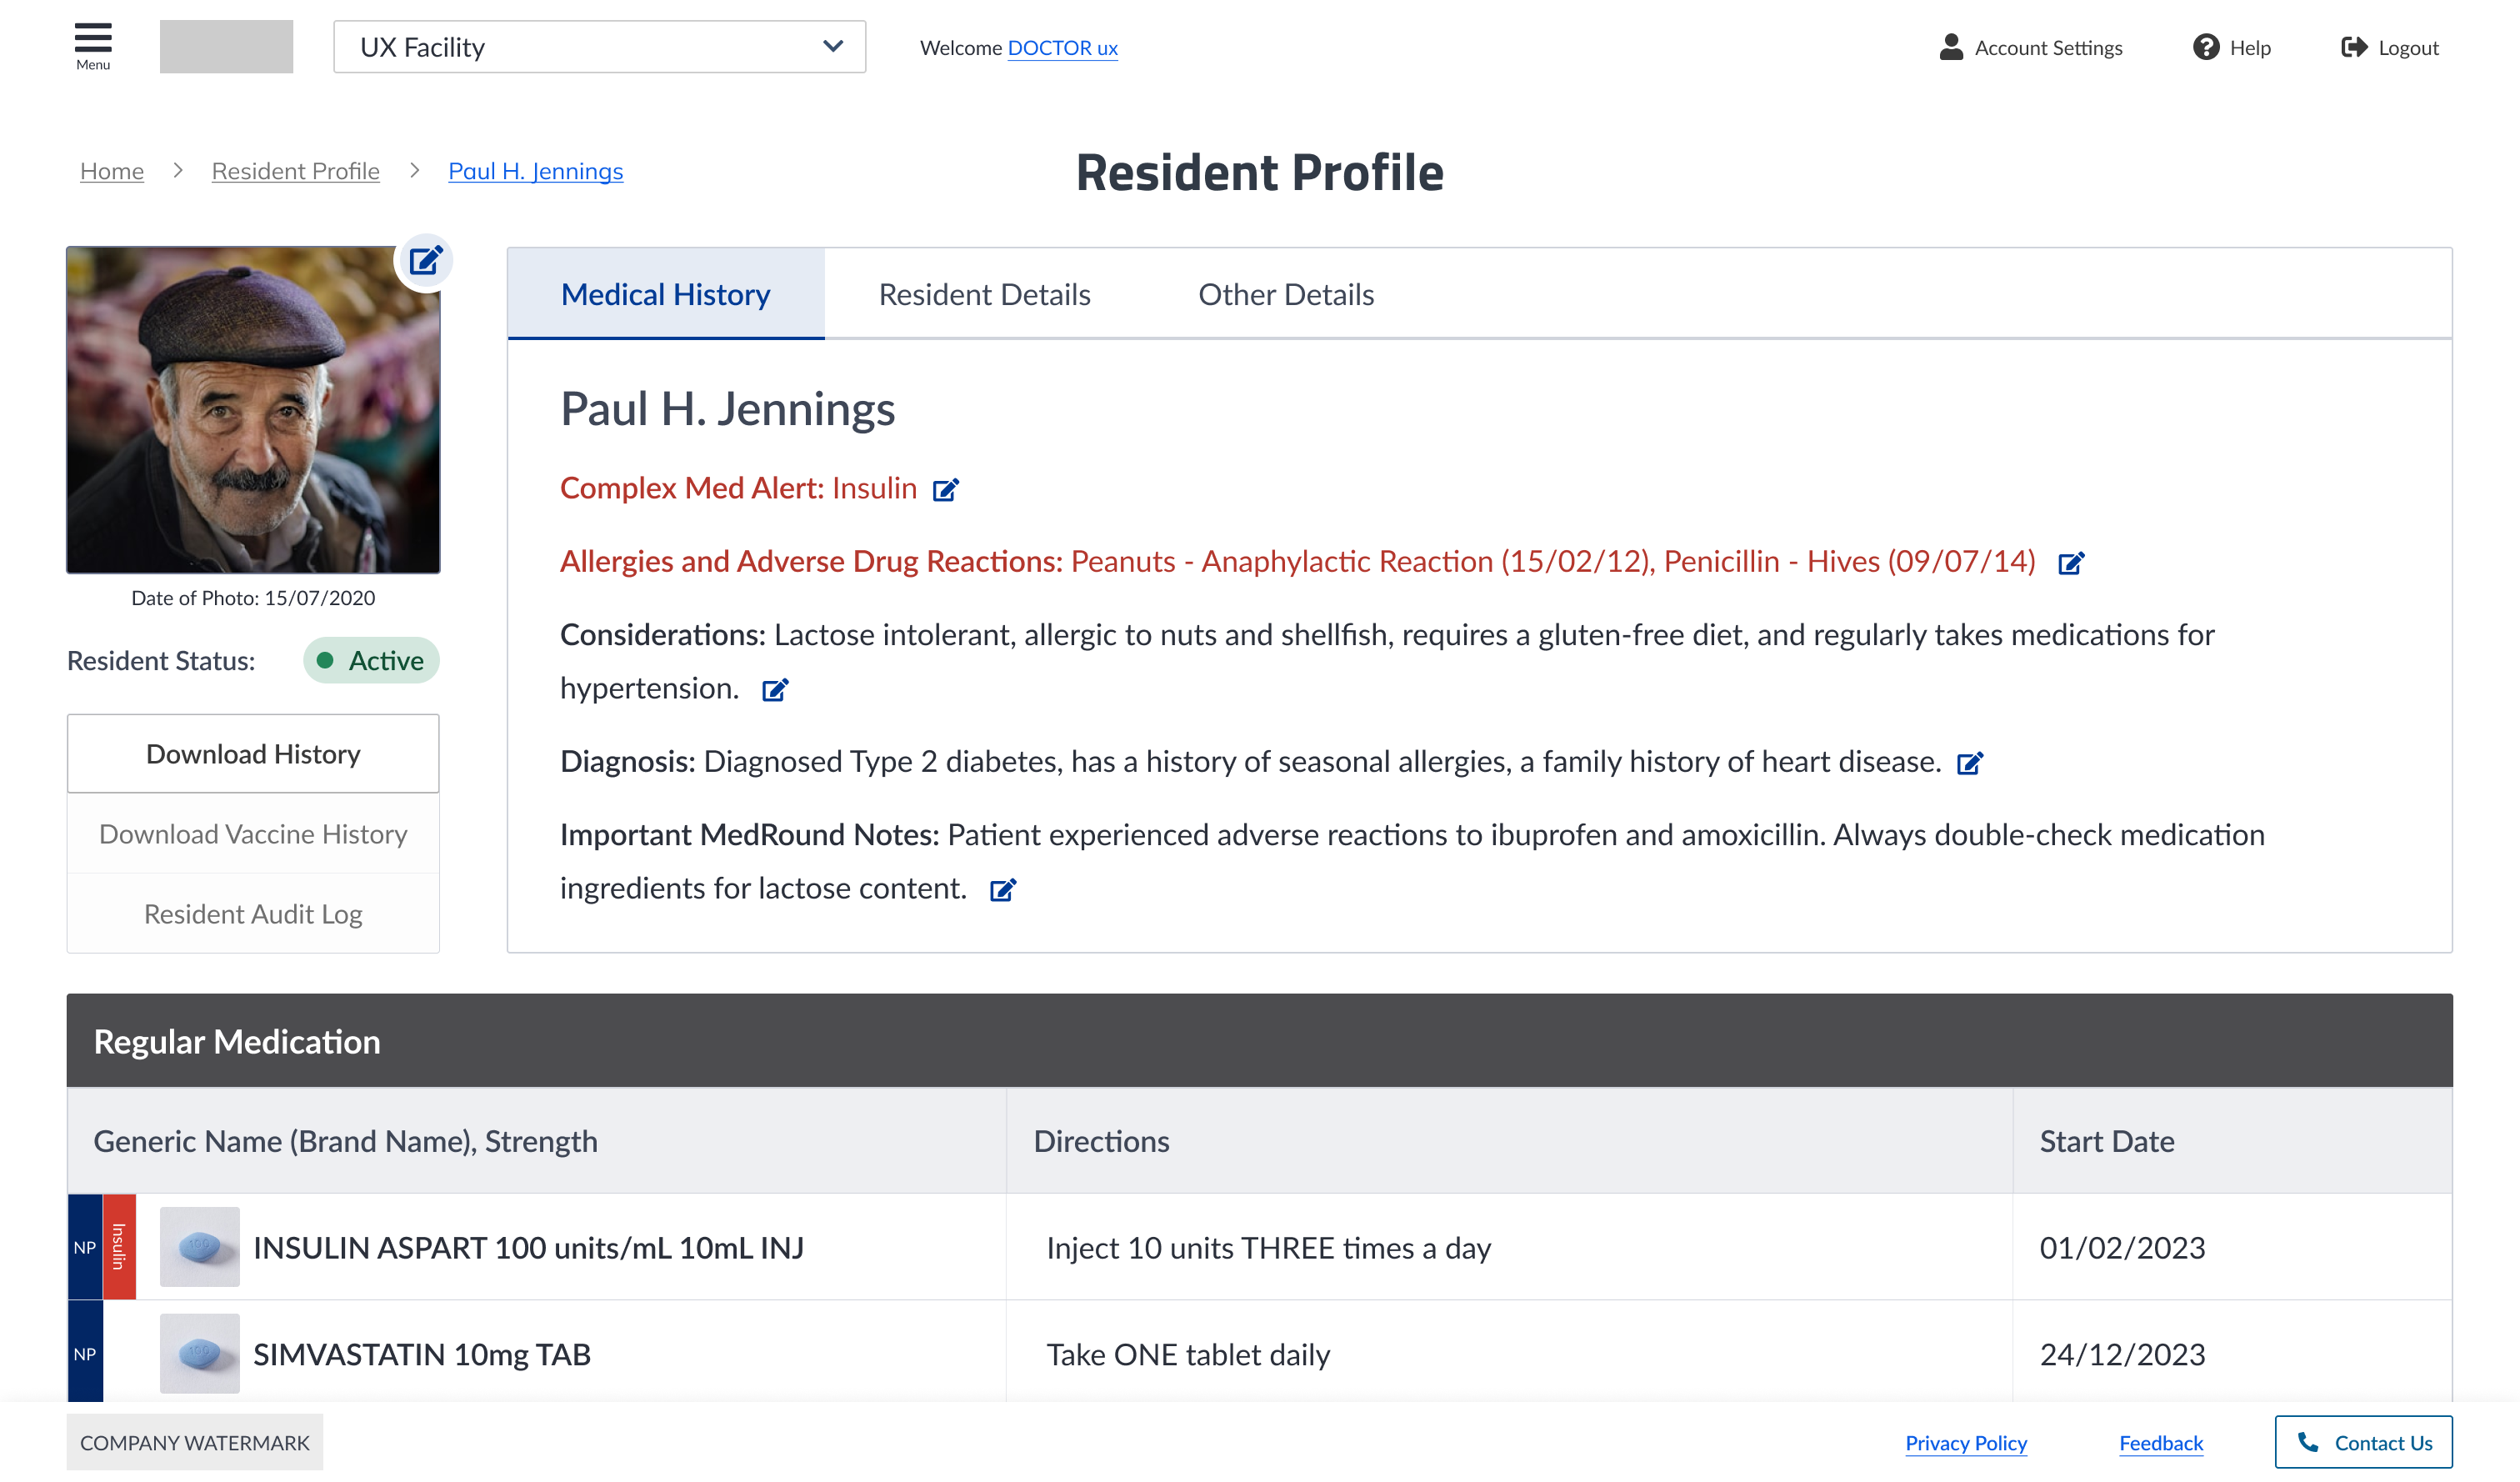Open the Resident Audit Log
The width and height of the screenshot is (2520, 1482).
coord(252,913)
